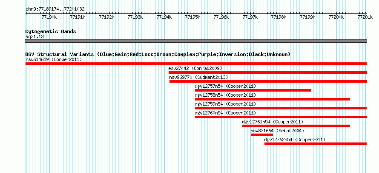Click the 77194k ruler tick label
Screen dimensions: 379x173
tap(164, 17)
